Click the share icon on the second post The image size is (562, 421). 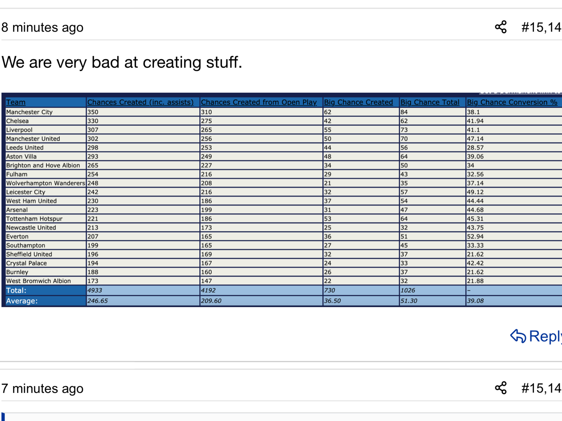[501, 388]
